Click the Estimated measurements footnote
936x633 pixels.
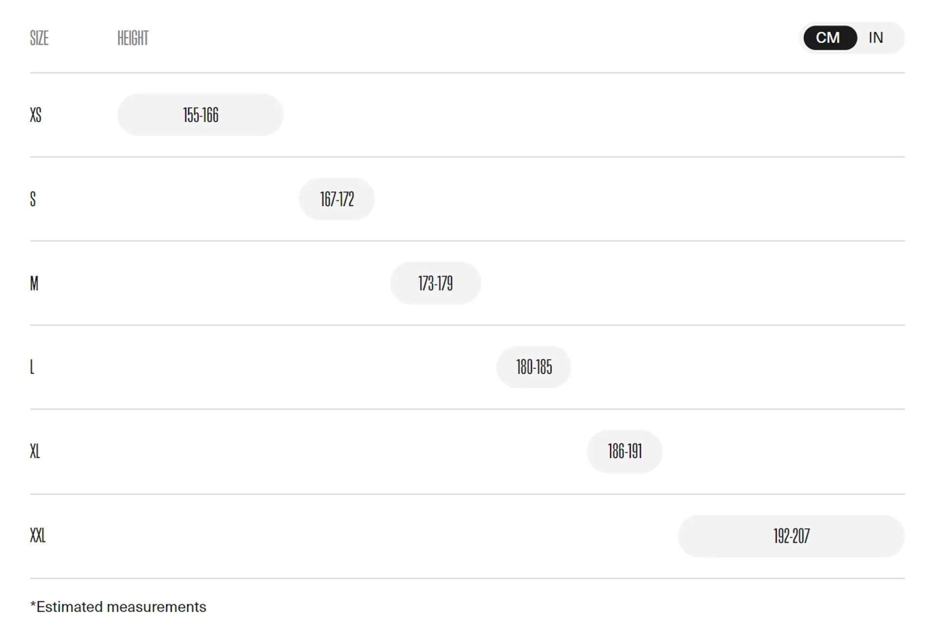tap(118, 607)
